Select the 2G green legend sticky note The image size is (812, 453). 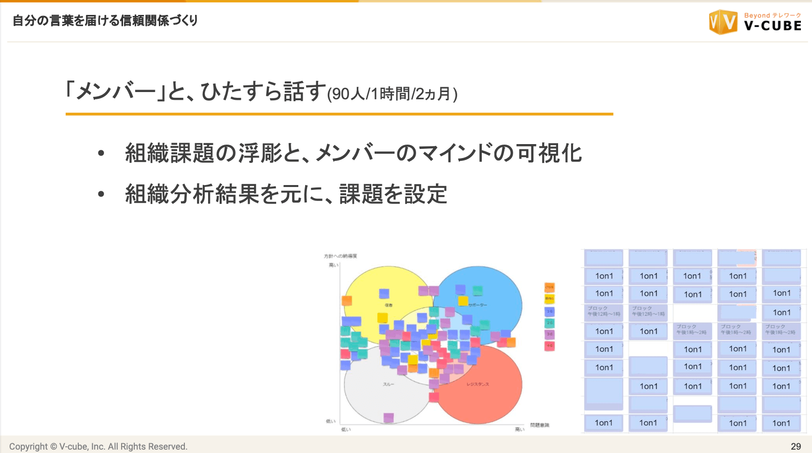pyautogui.click(x=549, y=323)
